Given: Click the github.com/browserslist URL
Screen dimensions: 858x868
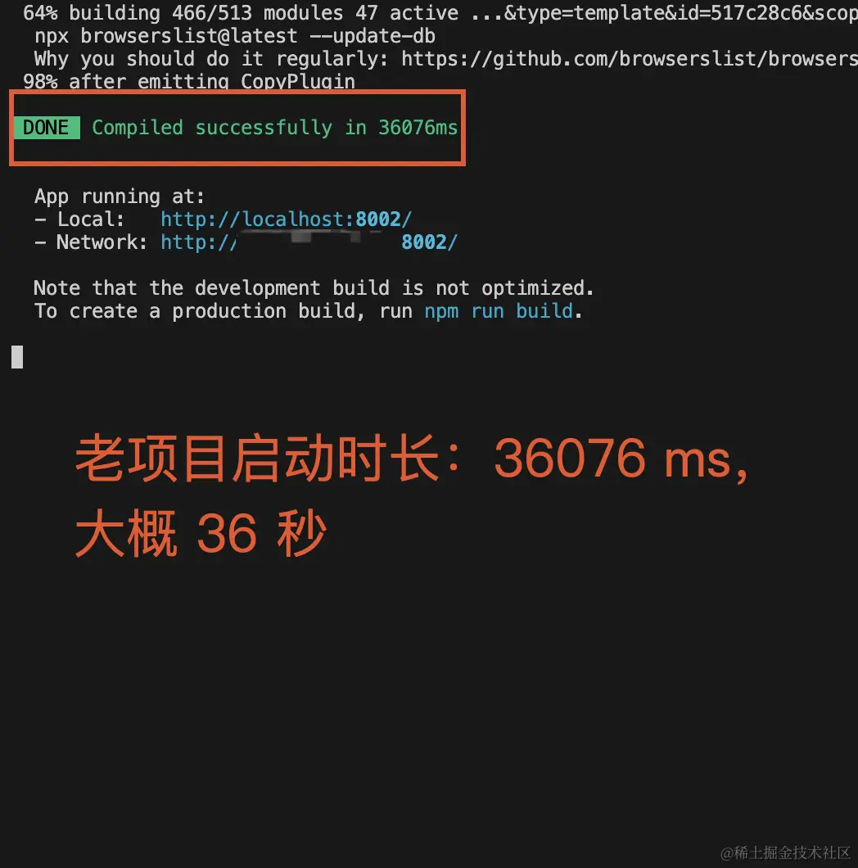Looking at the screenshot, I should point(630,59).
